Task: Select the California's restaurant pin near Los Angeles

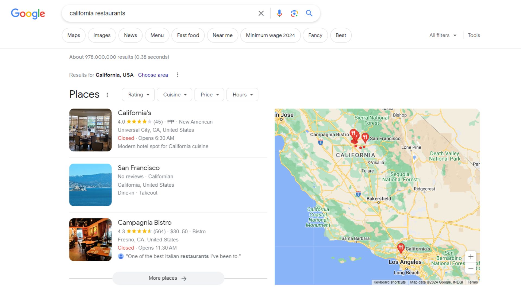Action: click(x=401, y=247)
